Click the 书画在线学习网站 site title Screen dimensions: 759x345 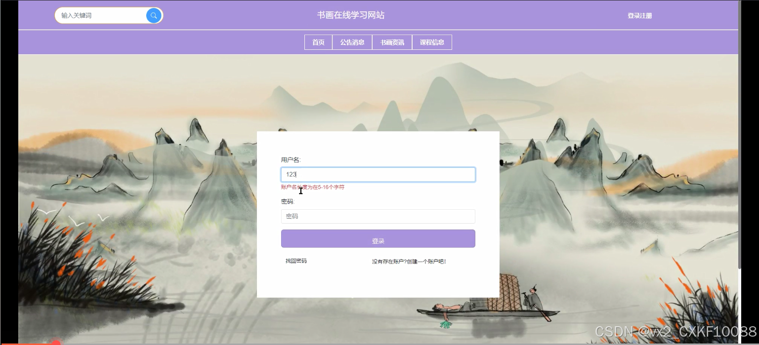point(351,15)
